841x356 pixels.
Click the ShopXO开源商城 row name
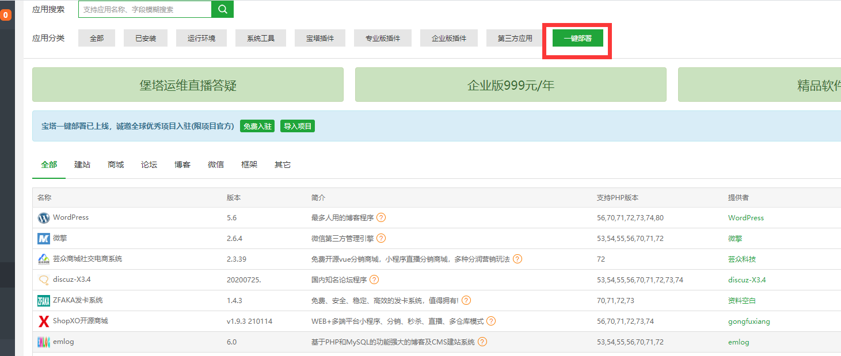pyautogui.click(x=81, y=321)
